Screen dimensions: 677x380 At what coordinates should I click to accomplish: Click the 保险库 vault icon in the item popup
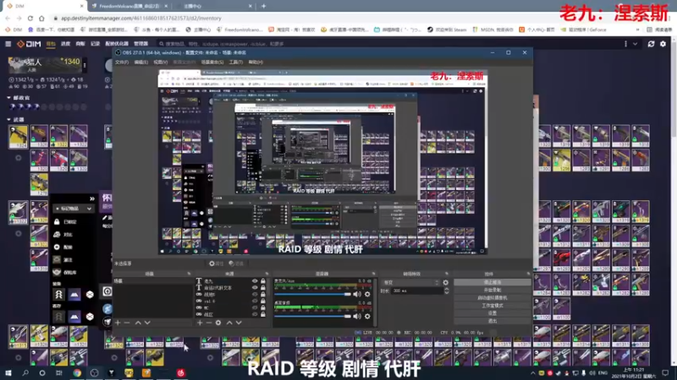coord(57,272)
